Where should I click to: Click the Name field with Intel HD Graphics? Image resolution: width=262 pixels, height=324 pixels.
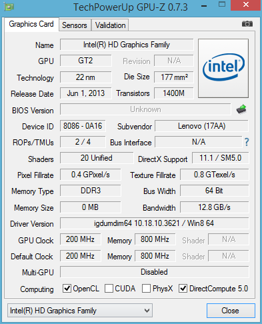[x=127, y=45]
